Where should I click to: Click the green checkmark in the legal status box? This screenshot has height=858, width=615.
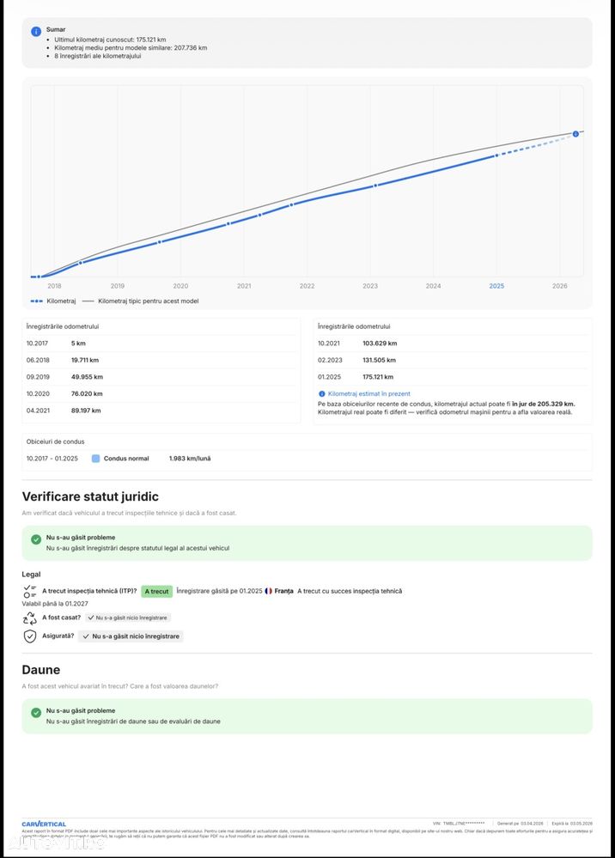tap(36, 539)
